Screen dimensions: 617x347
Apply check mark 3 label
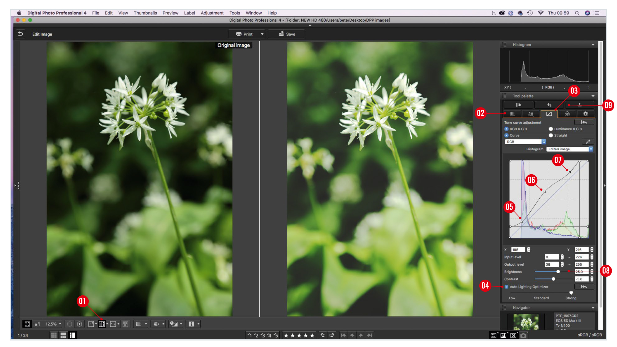pos(262,335)
